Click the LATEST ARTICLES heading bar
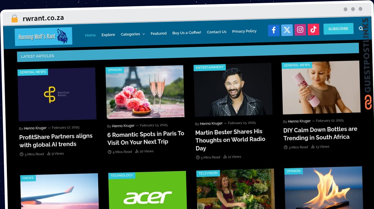This screenshot has width=374, height=209. coord(188,52)
